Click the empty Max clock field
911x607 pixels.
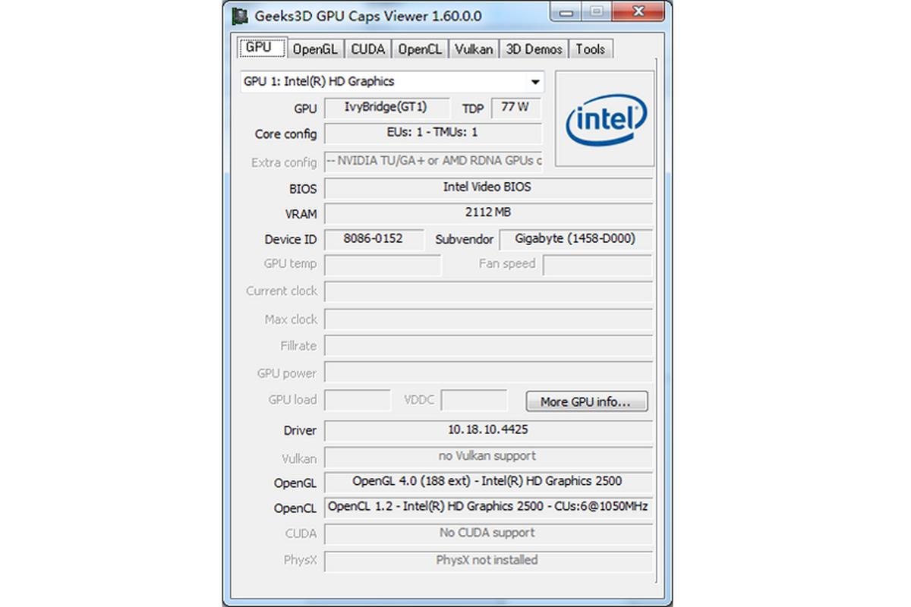click(488, 319)
